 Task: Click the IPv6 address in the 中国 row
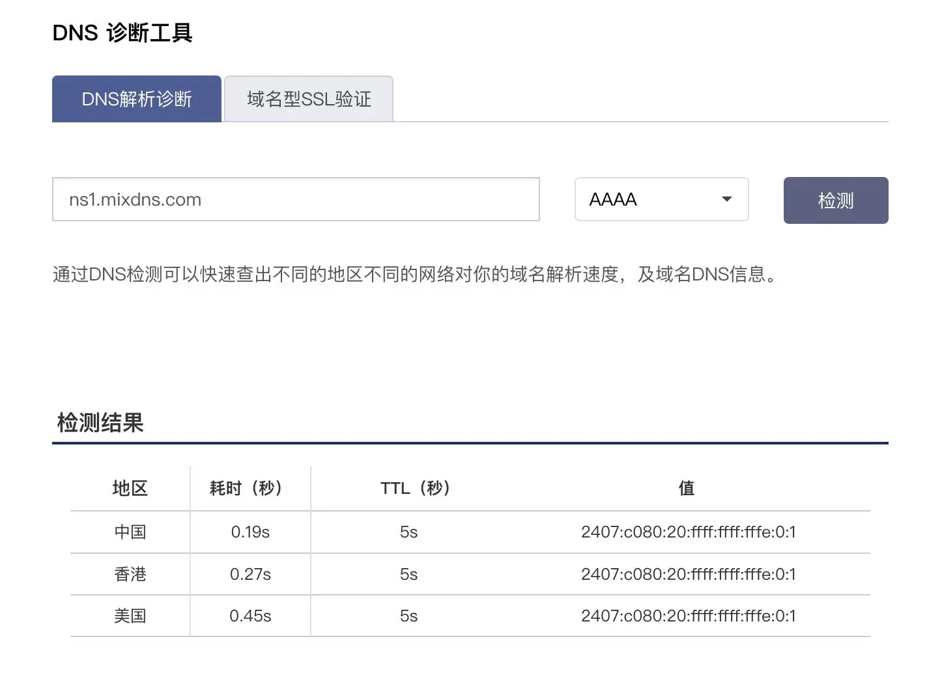[688, 532]
